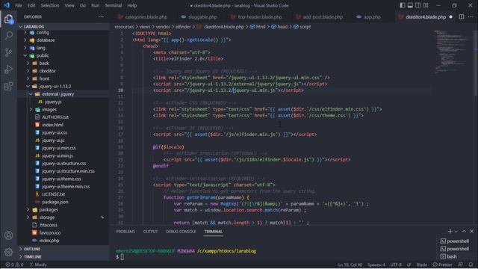Open the notifications bell icon
This screenshot has height=269, width=478.
pos(471,265)
